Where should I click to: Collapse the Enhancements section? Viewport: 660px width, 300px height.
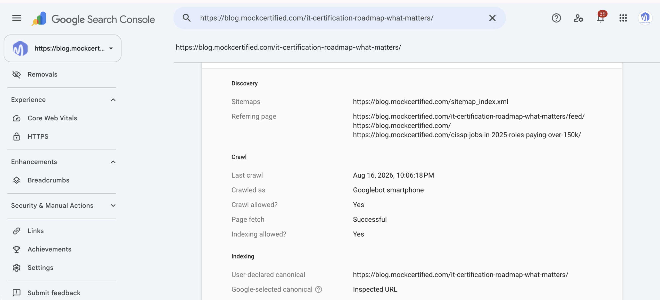(113, 162)
